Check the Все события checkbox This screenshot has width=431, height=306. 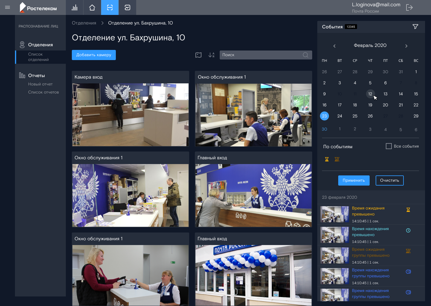[x=389, y=146]
